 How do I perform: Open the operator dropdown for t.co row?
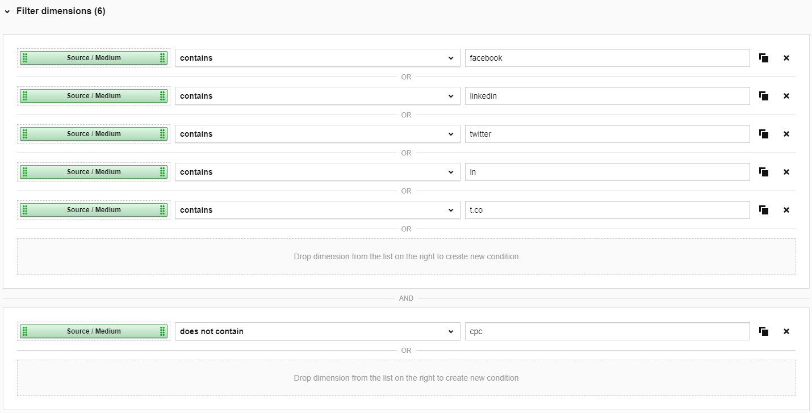[x=317, y=210]
